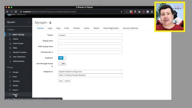Open the extension icon with red badge
This screenshot has height=108, width=192.
[131, 12]
